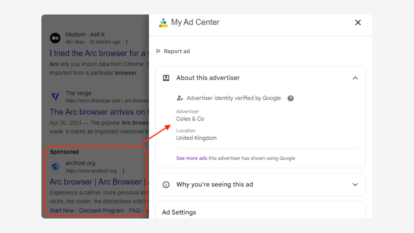This screenshot has height=233, width=414.
Task: Open the 'I tried the Arc browser' result
Action: click(99, 53)
